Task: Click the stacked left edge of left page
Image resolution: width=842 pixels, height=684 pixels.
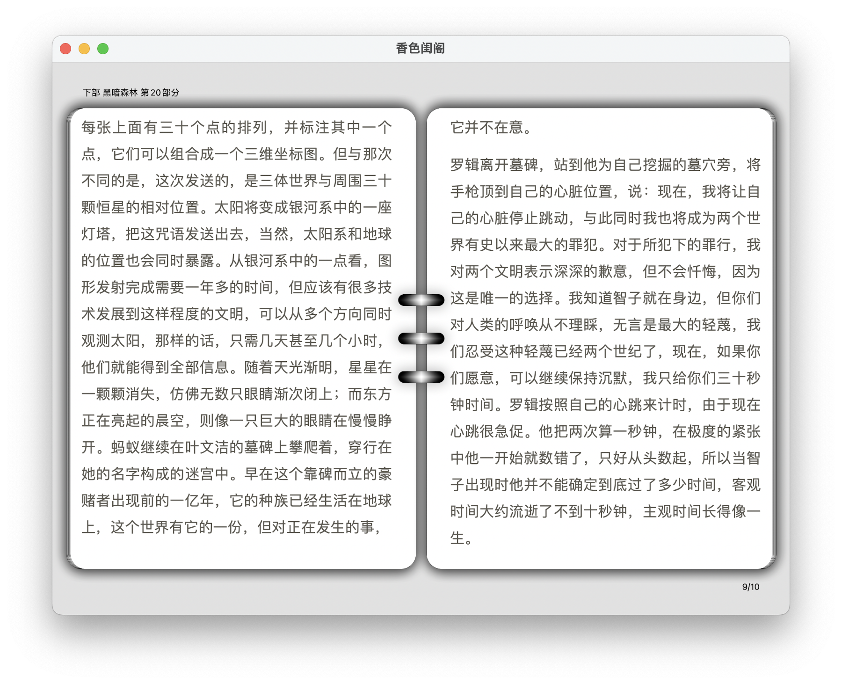Action: click(69, 337)
